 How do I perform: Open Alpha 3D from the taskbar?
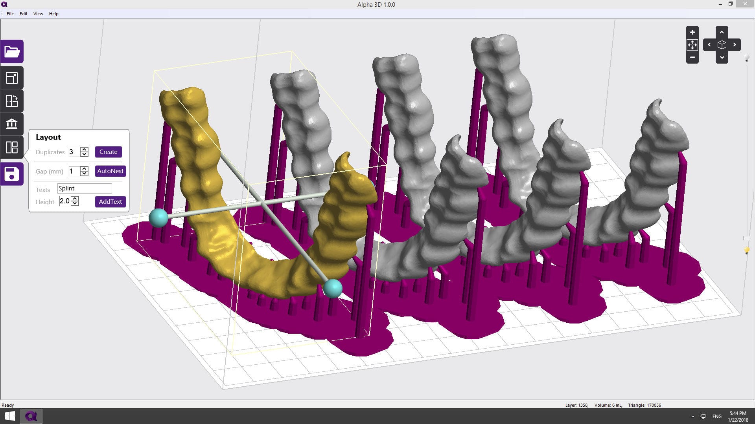click(x=31, y=416)
